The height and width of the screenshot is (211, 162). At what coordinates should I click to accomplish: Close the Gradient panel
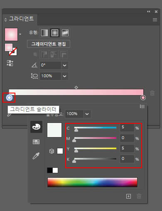[156, 12]
